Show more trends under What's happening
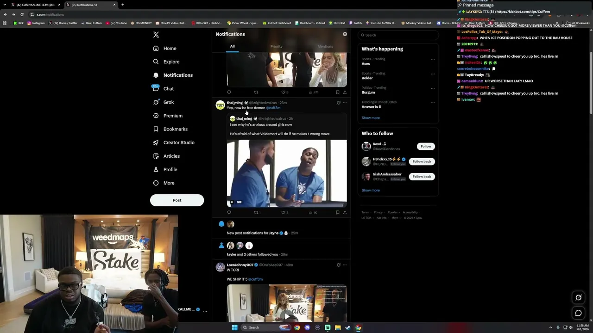The height and width of the screenshot is (333, 593). (x=371, y=118)
